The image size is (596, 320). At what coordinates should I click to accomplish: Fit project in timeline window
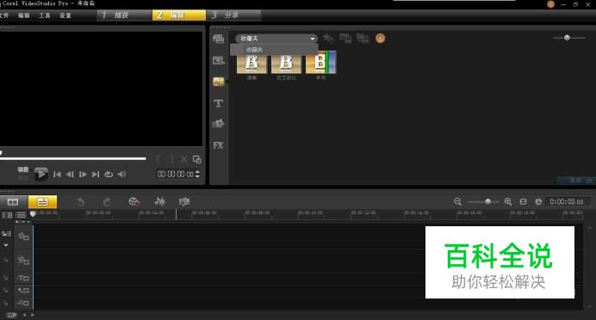524,201
